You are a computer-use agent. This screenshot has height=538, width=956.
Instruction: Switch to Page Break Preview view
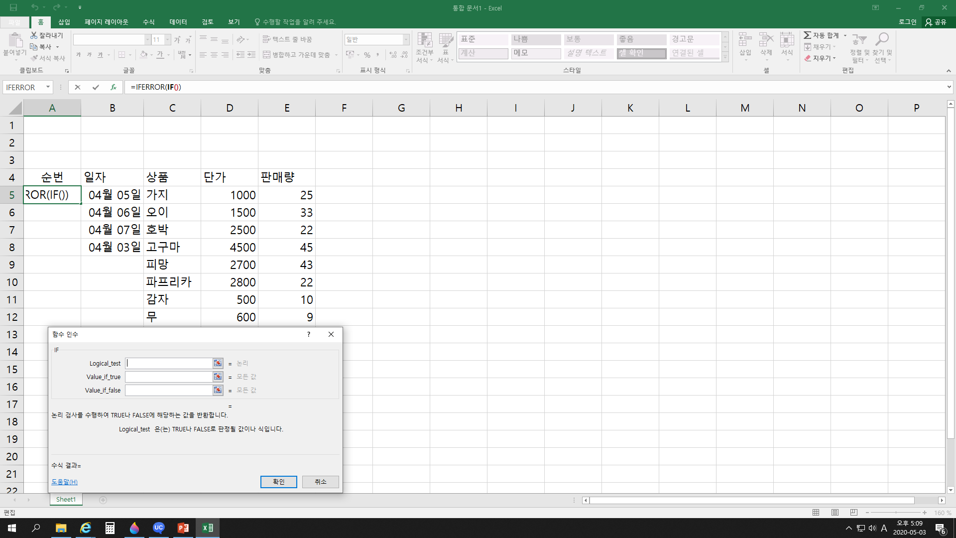tap(854, 513)
